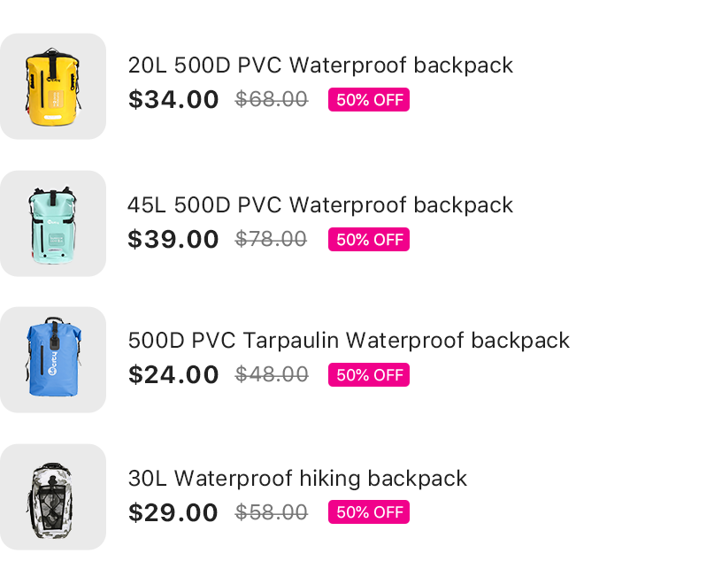Click the crossed-out $48.00 original price
Image resolution: width=722 pixels, height=584 pixels.
272,375
